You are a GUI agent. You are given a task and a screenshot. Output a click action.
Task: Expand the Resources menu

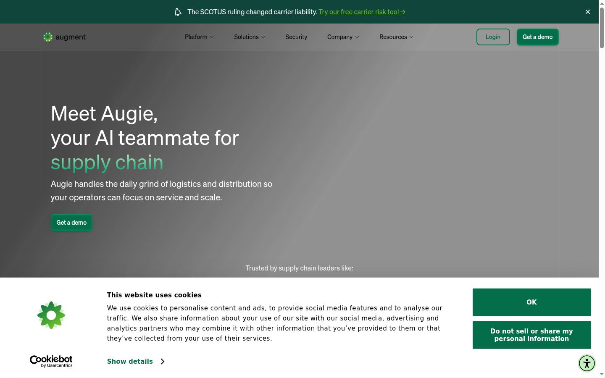(396, 37)
